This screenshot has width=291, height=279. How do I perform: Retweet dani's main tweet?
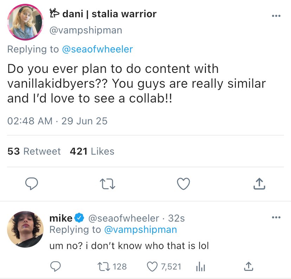click(x=106, y=184)
